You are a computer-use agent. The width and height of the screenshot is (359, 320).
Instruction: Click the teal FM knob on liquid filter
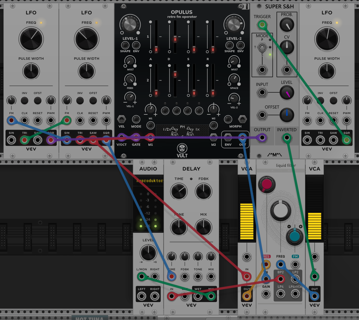(x=295, y=237)
